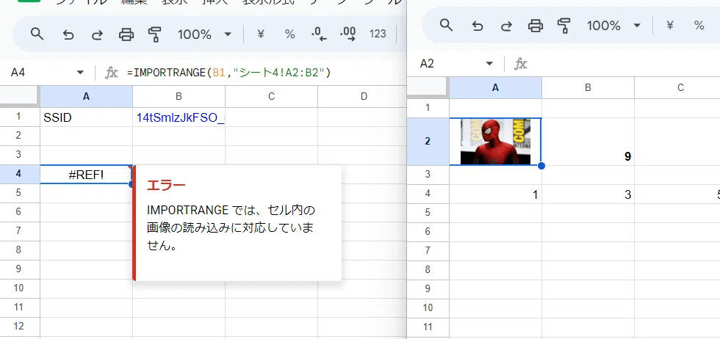Select column A header in left sheet

[87, 96]
